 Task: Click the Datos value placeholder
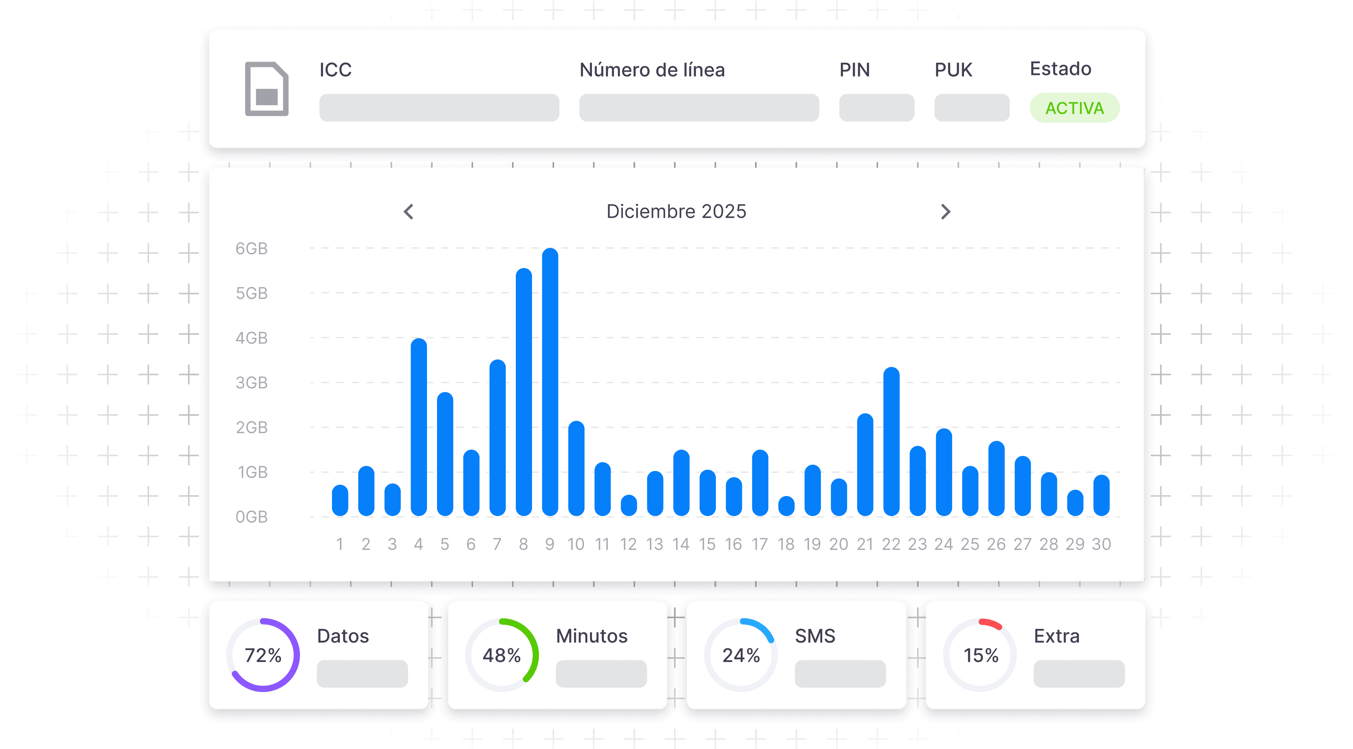pos(362,674)
